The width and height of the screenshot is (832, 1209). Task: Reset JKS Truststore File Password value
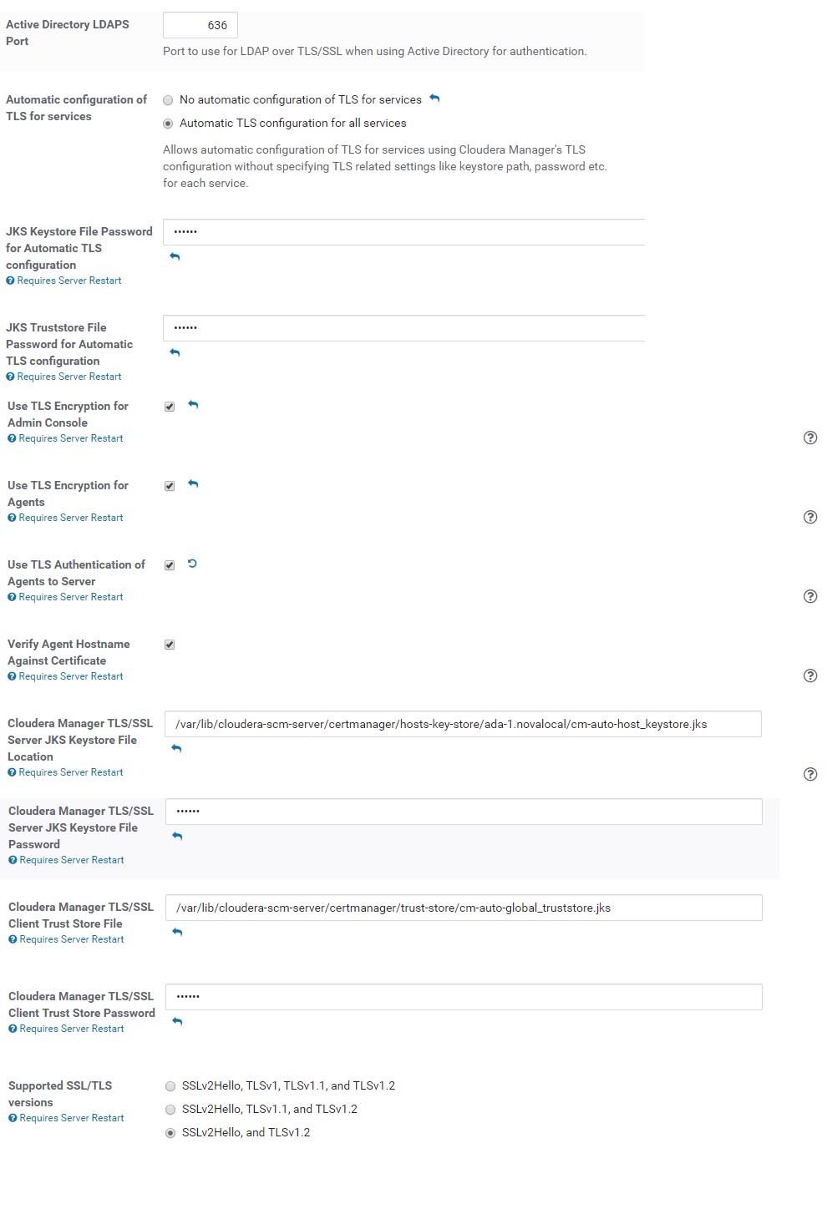click(175, 352)
